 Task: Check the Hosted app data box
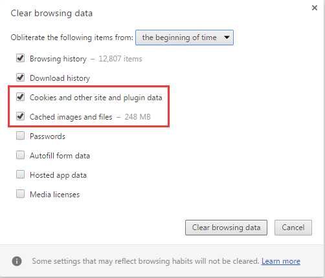click(21, 175)
